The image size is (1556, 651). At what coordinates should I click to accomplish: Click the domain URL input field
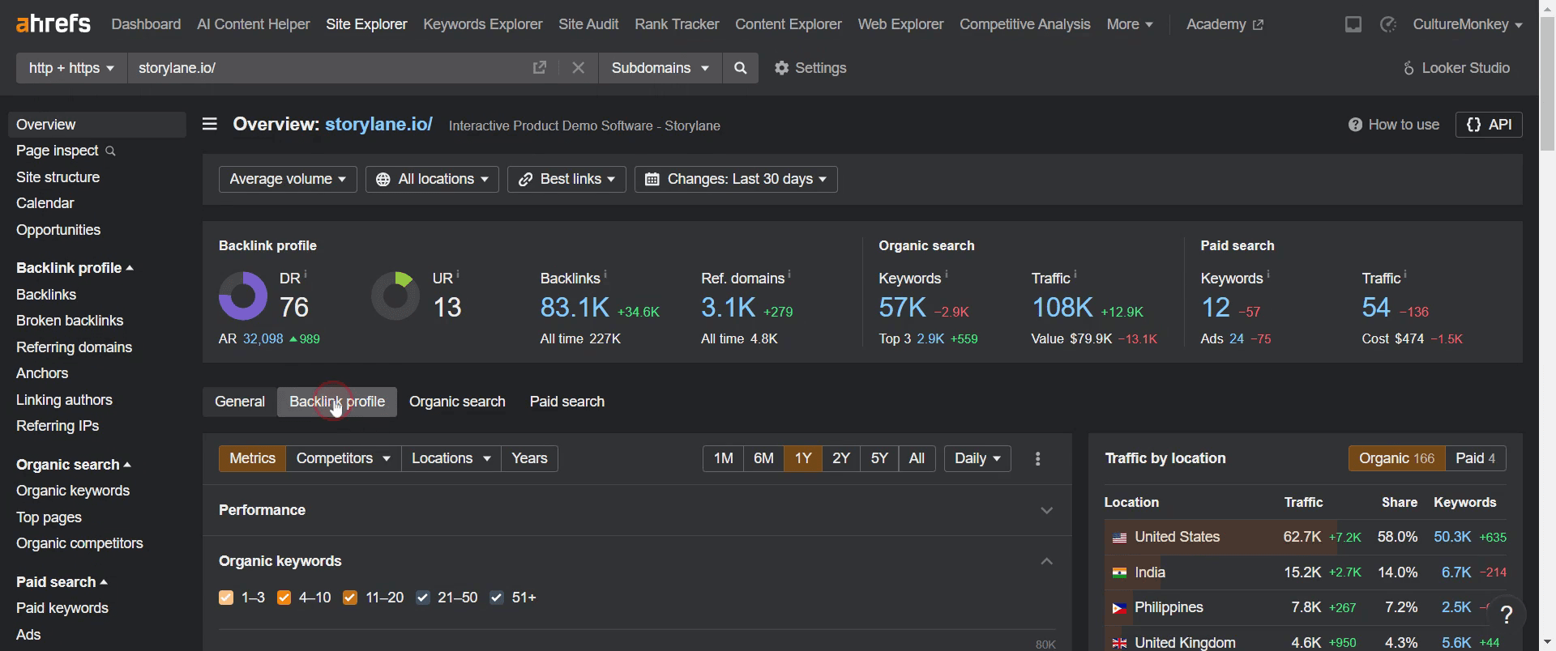[x=328, y=68]
